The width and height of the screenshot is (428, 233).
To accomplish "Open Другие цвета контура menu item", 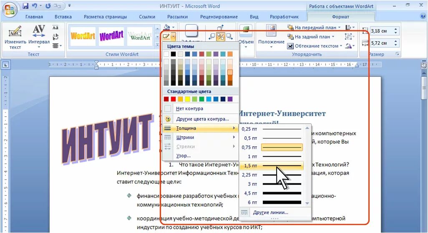I will click(200, 119).
